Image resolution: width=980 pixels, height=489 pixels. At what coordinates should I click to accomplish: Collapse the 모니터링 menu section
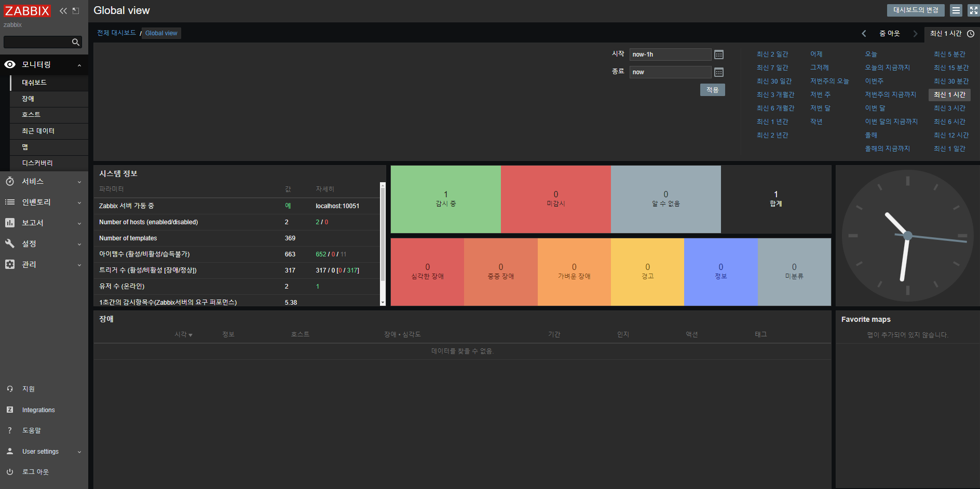[x=79, y=65]
